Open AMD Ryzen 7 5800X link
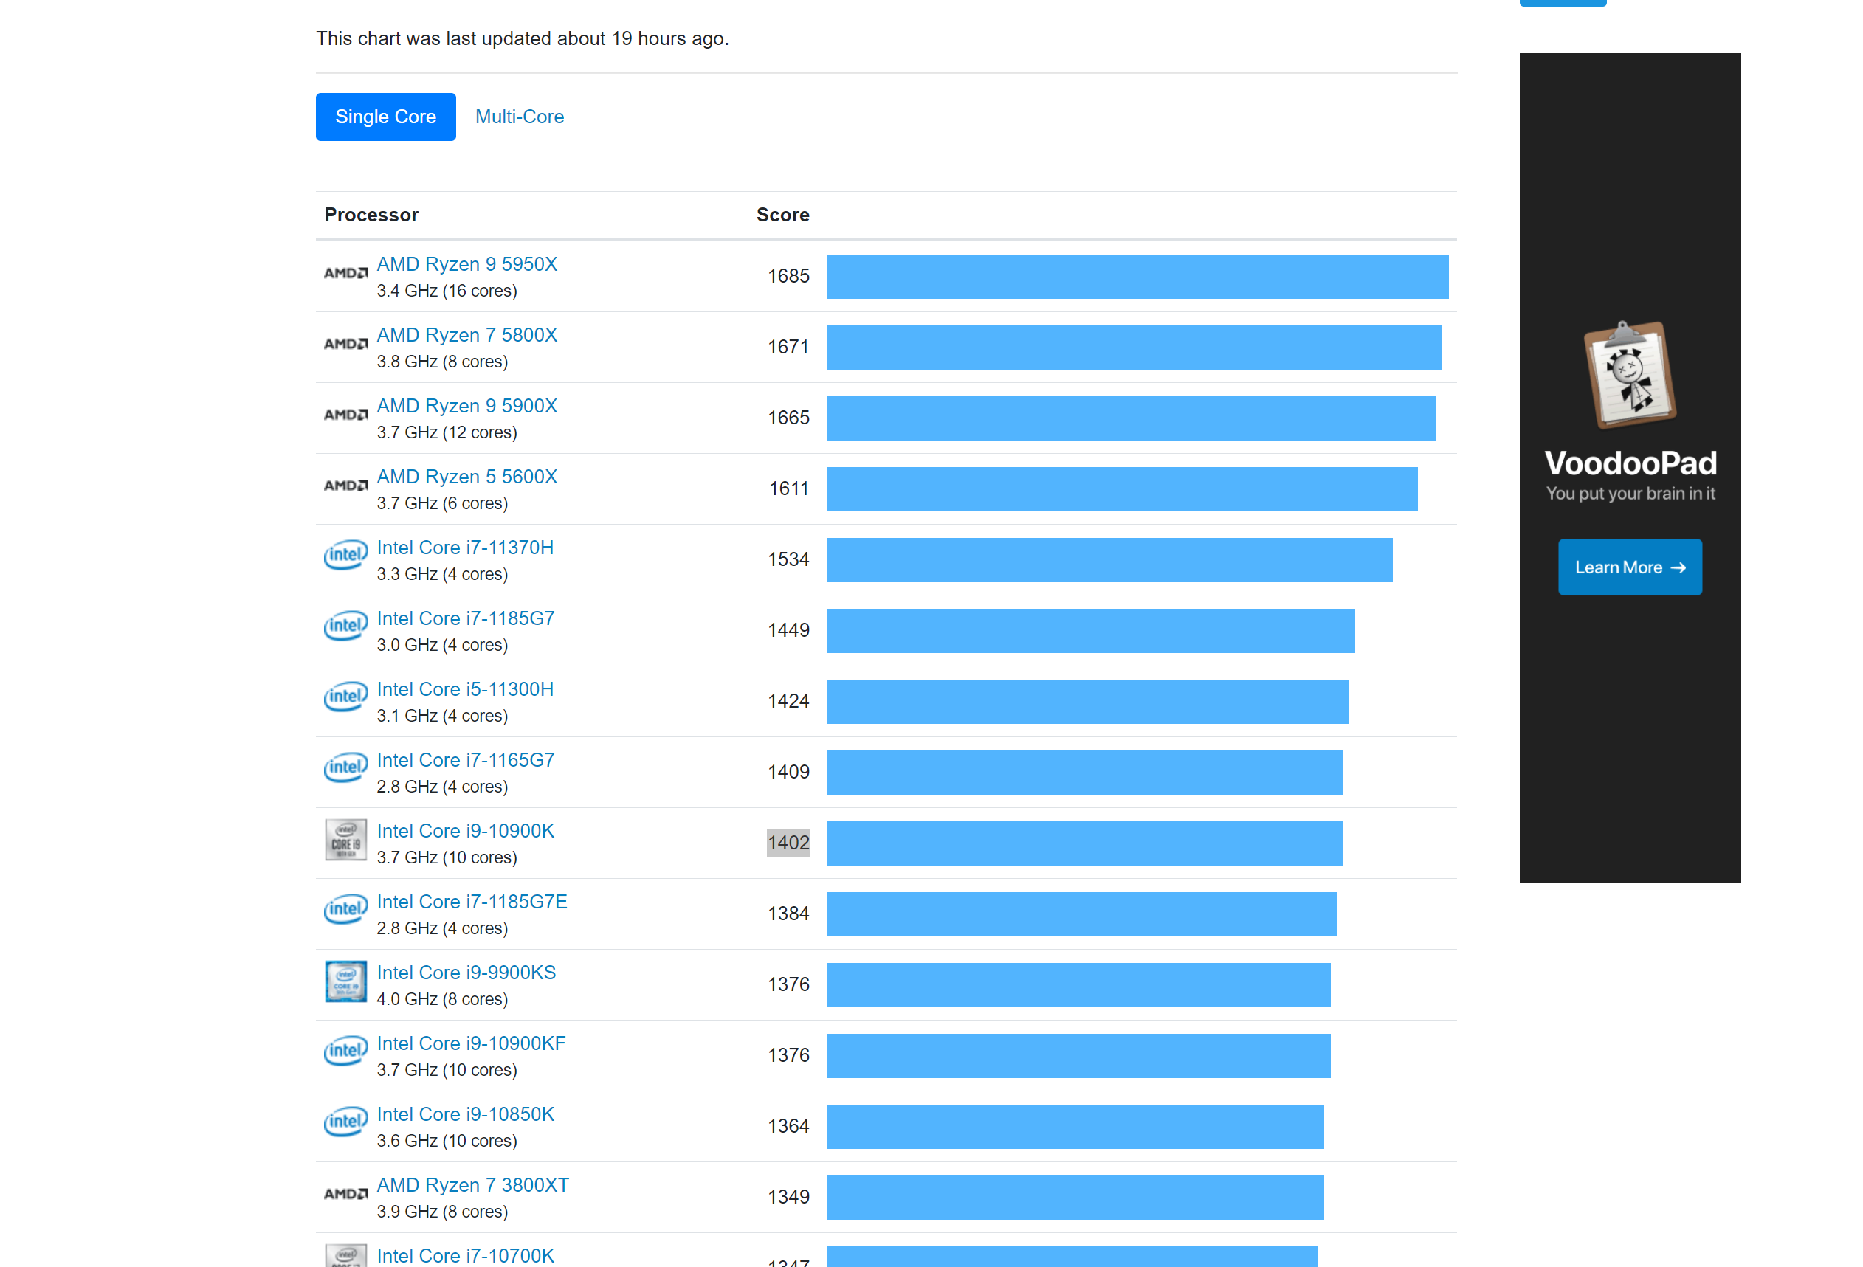This screenshot has width=1863, height=1267. pos(466,335)
